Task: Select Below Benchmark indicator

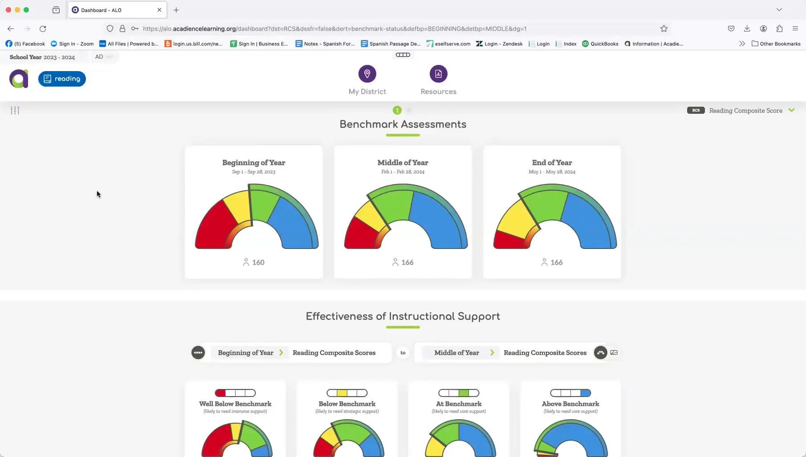Action: (347, 393)
